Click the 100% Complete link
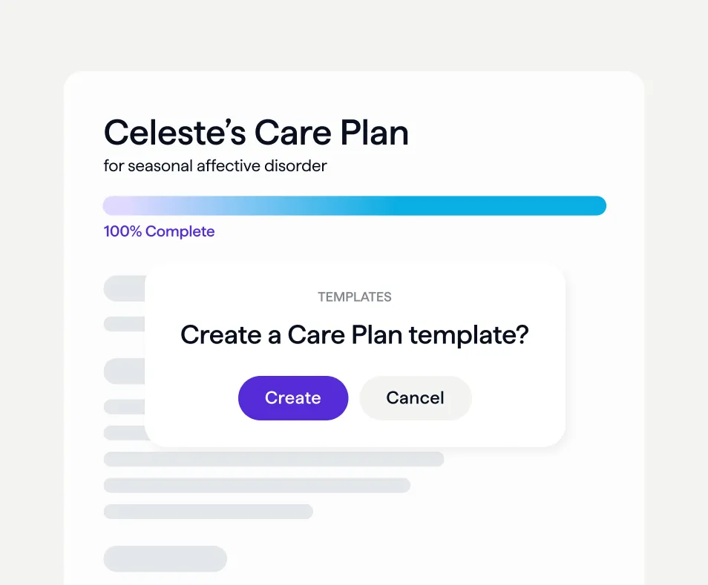The height and width of the screenshot is (585, 708). pyautogui.click(x=159, y=231)
